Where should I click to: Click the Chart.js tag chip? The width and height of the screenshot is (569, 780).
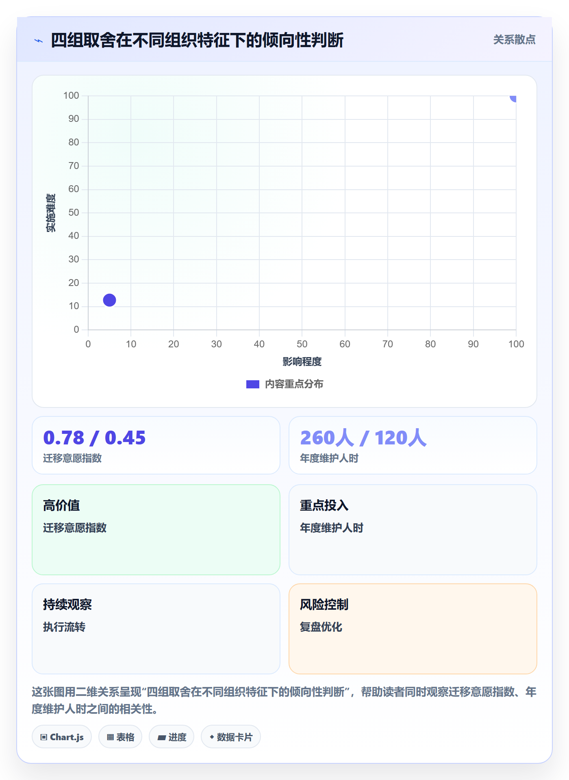(x=62, y=737)
